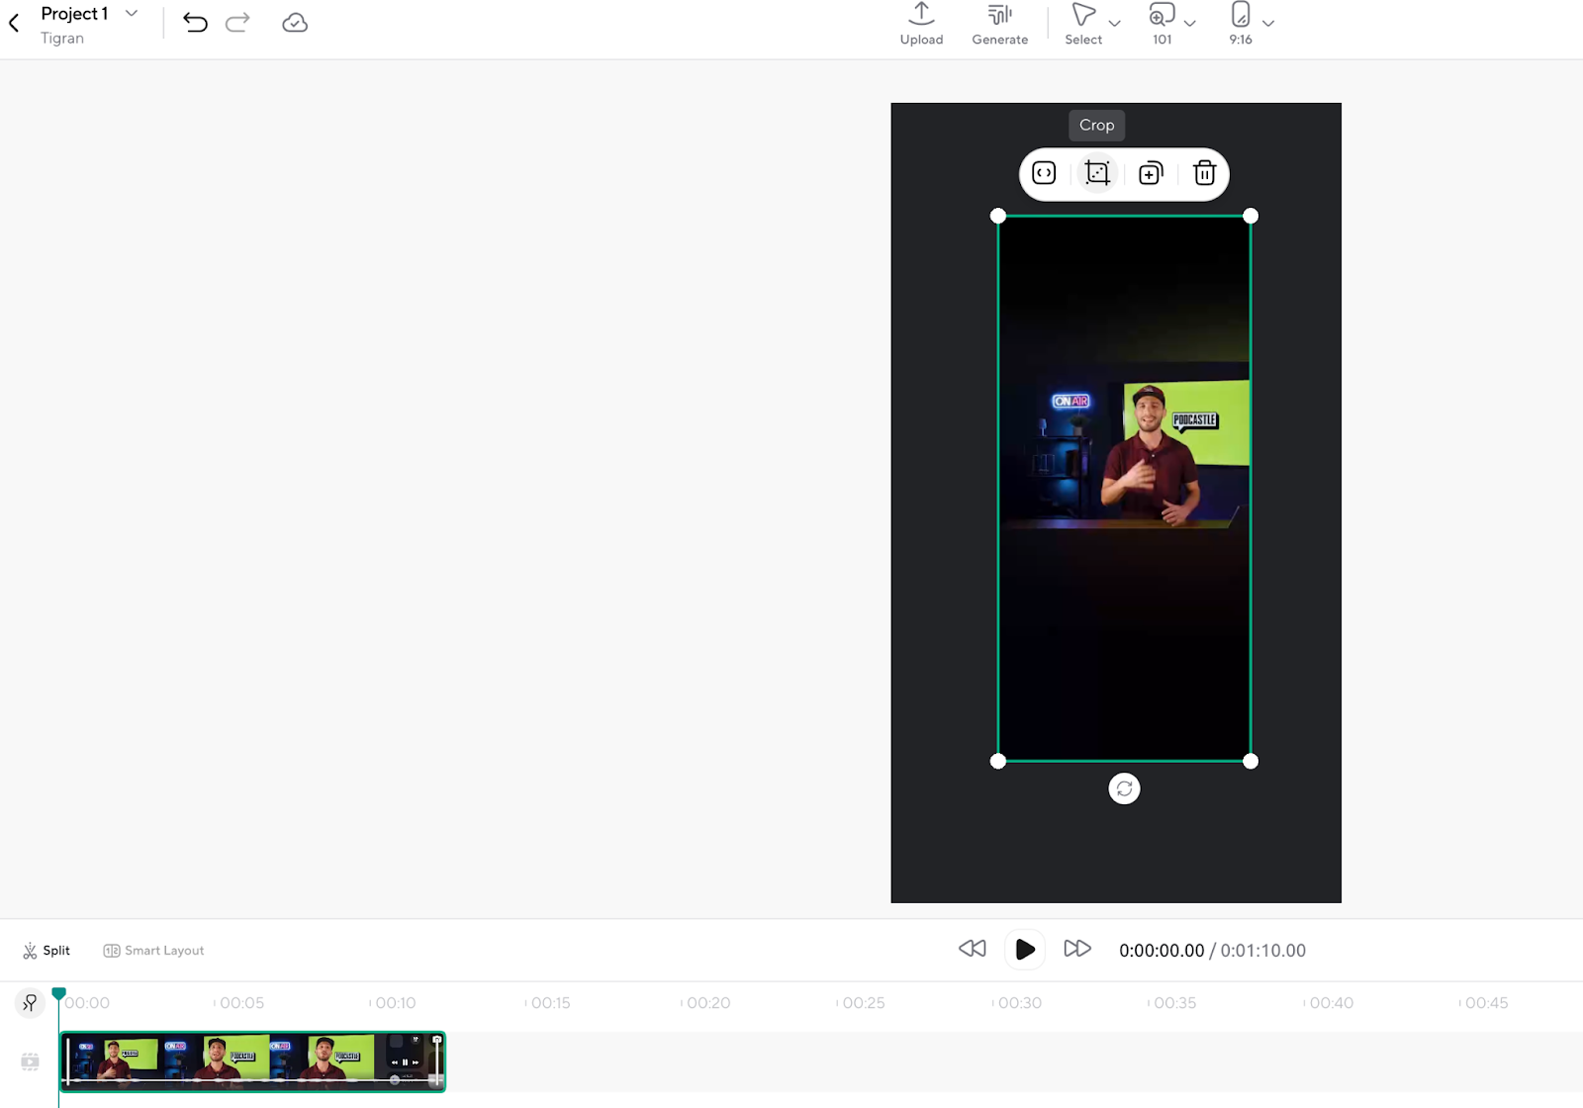Image resolution: width=1583 pixels, height=1108 pixels.
Task: Skip forward with fast-forward button
Action: pos(1077,949)
